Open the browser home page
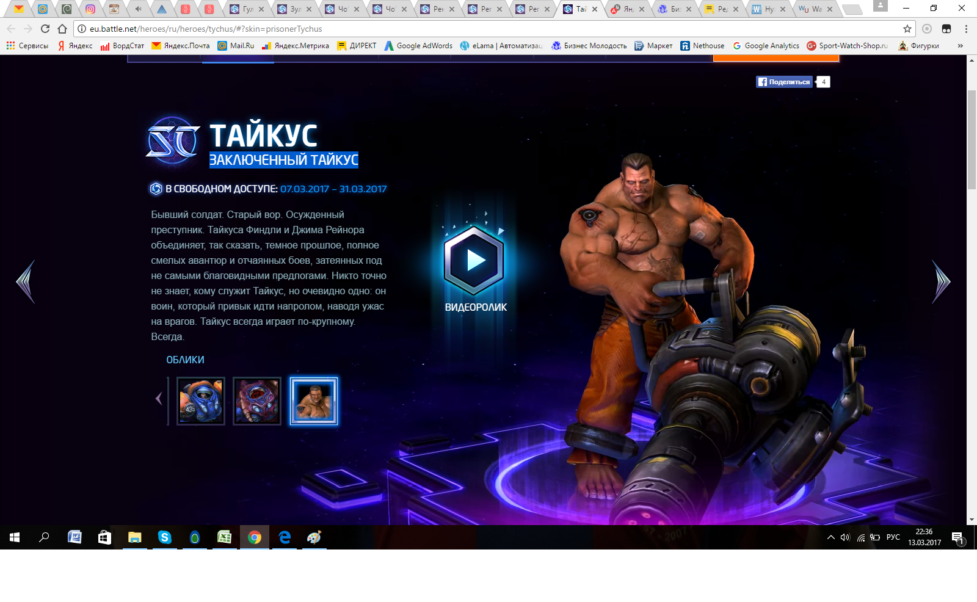 [62, 29]
